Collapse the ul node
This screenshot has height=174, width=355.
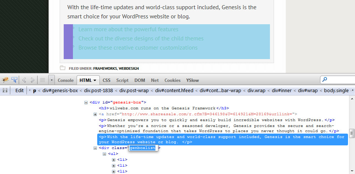coord(104,154)
